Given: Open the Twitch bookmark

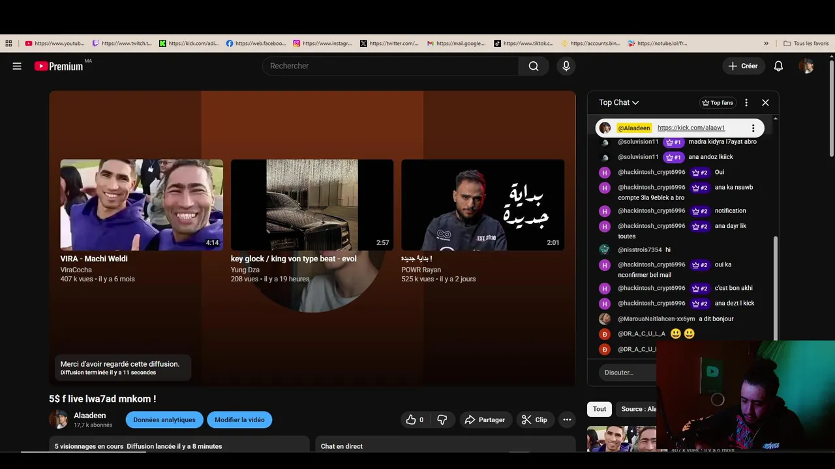Looking at the screenshot, I should click(x=122, y=44).
